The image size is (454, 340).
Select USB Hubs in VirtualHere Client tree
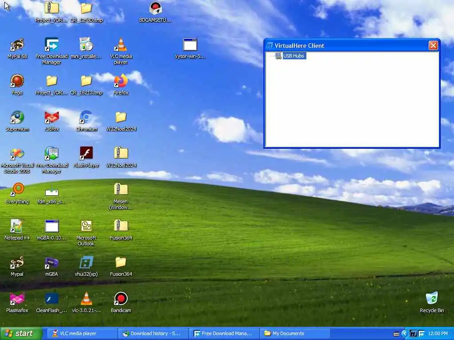pyautogui.click(x=294, y=56)
